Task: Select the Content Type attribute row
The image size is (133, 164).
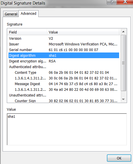Action: tap(64, 72)
